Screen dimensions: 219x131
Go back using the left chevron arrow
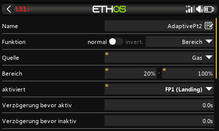(x=9, y=9)
